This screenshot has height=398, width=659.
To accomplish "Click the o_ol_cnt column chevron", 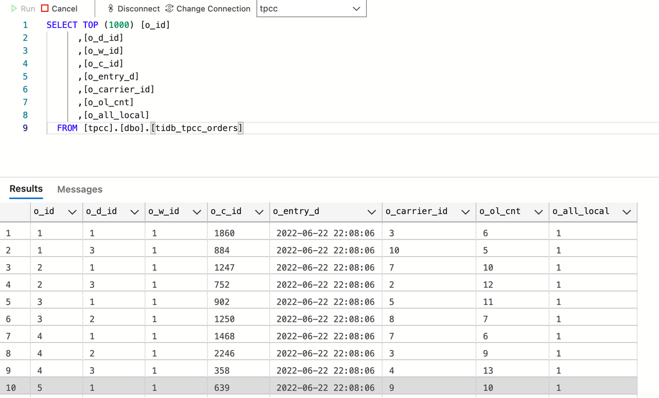I will coord(539,212).
